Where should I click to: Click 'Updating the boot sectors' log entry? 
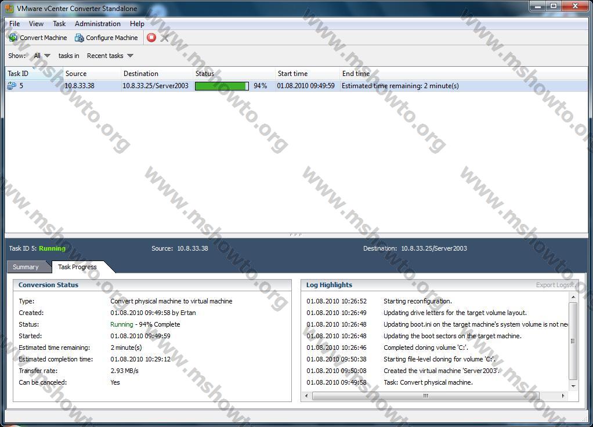453,336
